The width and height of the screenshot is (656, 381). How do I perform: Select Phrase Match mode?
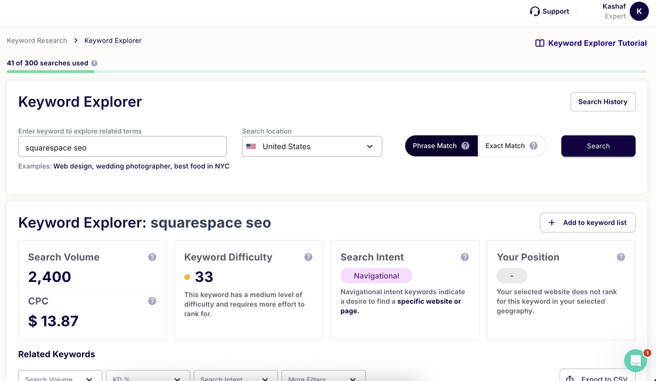click(441, 146)
